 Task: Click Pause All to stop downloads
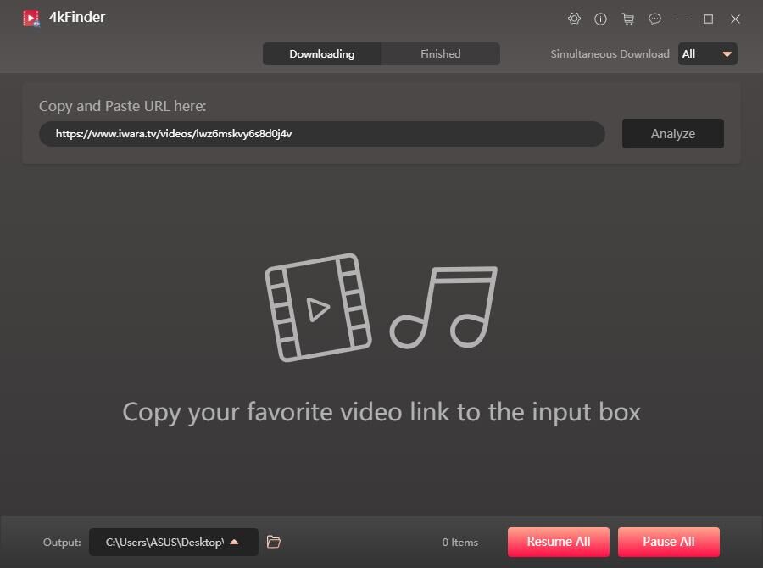[668, 542]
